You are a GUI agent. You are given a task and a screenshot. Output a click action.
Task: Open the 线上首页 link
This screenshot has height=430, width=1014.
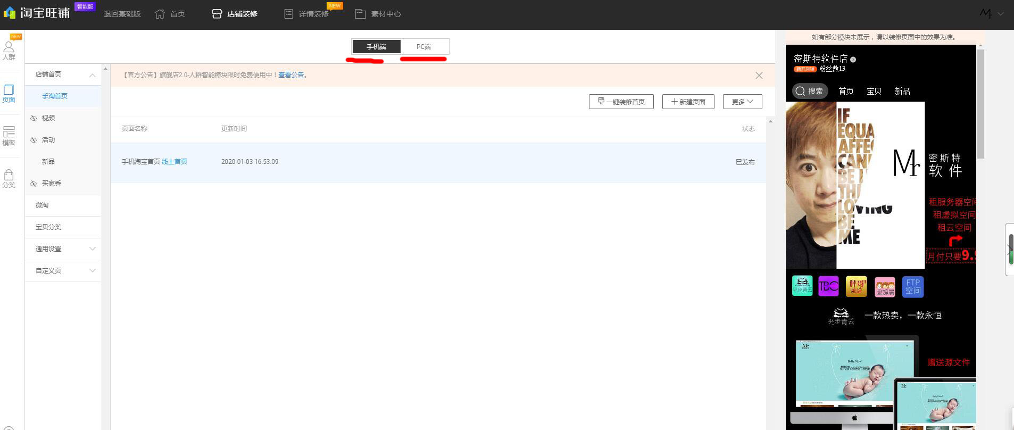pos(174,162)
